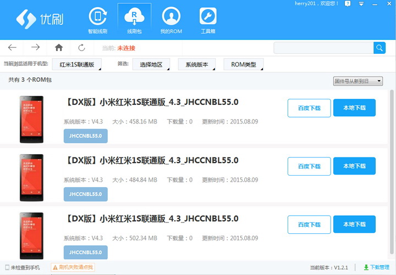Focus the ROM search input field
Viewport: 396px width, 275px height.
[323, 48]
